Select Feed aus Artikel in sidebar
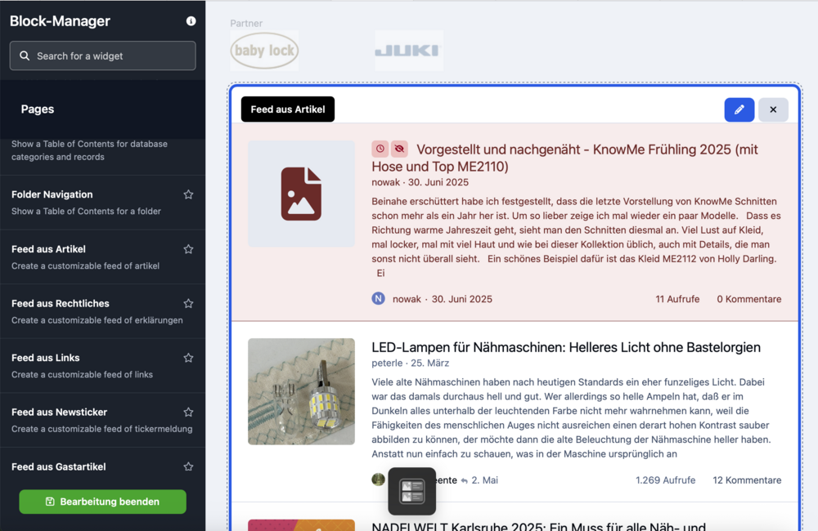This screenshot has width=818, height=531. (103, 257)
